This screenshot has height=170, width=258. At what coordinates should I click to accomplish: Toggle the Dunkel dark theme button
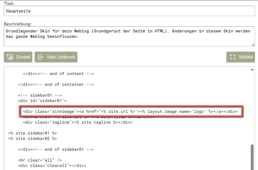click(x=18, y=57)
